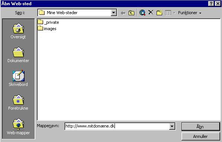
Task: Select the images folder
Action: (47, 29)
